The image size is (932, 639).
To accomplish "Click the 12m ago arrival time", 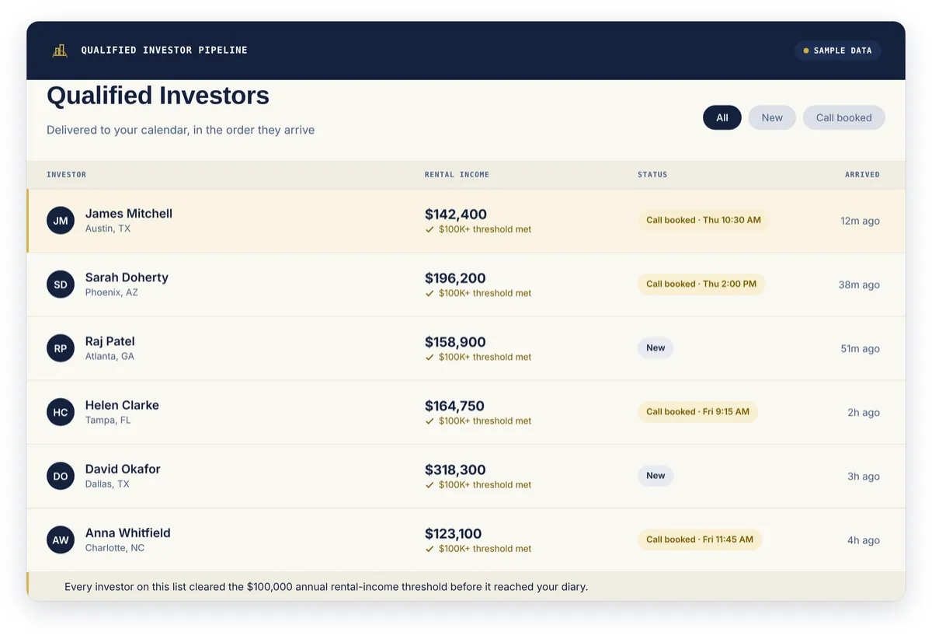I will click(860, 221).
